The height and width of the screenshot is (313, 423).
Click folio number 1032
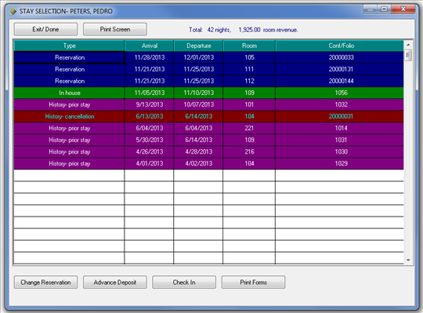[340, 104]
